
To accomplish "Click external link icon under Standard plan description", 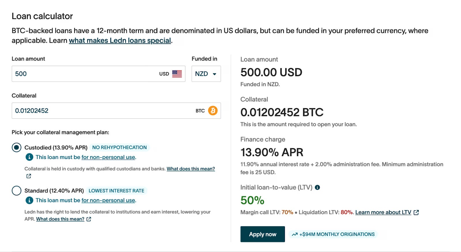I will point(89,219).
